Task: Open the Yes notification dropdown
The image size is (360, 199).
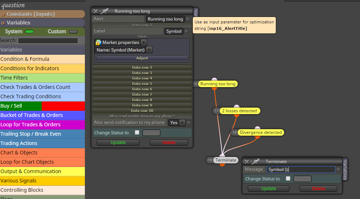Action: tap(182, 123)
